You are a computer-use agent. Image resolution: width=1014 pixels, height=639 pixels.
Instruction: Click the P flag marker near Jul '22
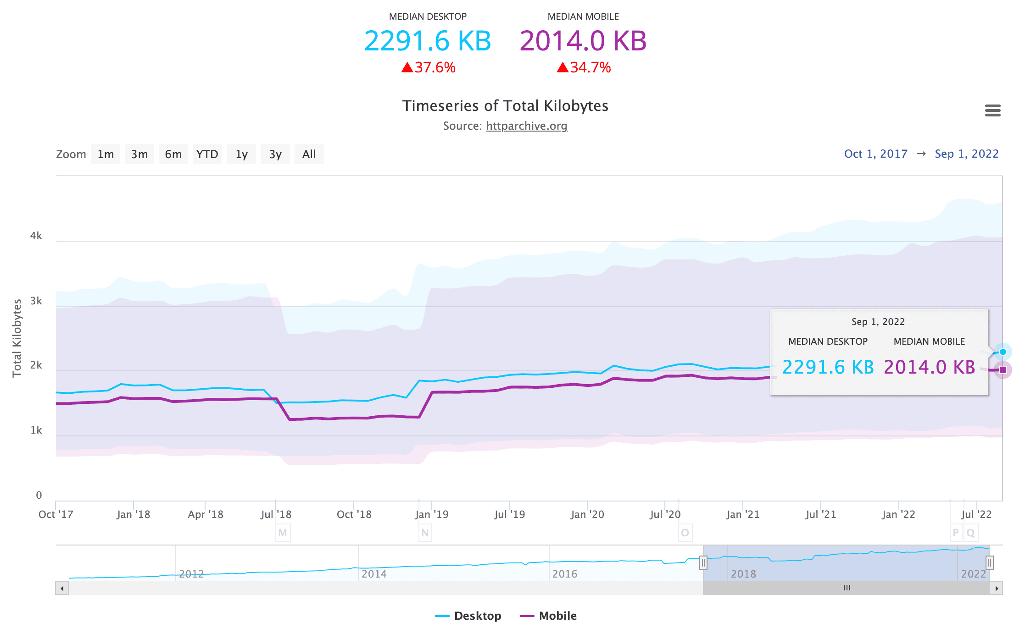tap(956, 533)
